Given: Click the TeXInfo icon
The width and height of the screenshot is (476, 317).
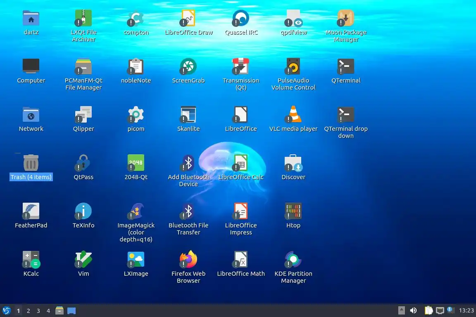Looking at the screenshot, I should pyautogui.click(x=83, y=211).
